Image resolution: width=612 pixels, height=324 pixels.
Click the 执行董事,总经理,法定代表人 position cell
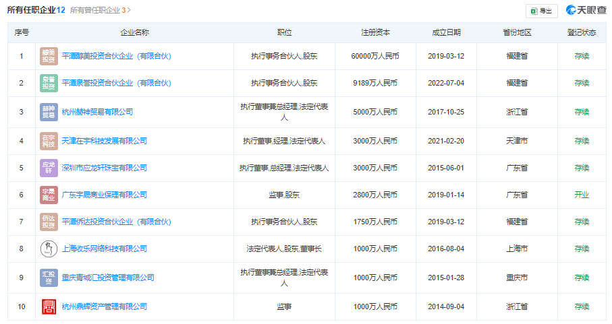coord(284,168)
